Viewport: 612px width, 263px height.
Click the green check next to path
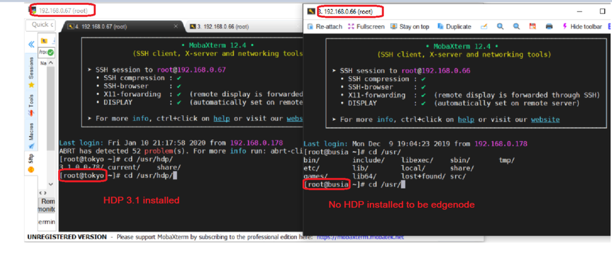(x=51, y=52)
